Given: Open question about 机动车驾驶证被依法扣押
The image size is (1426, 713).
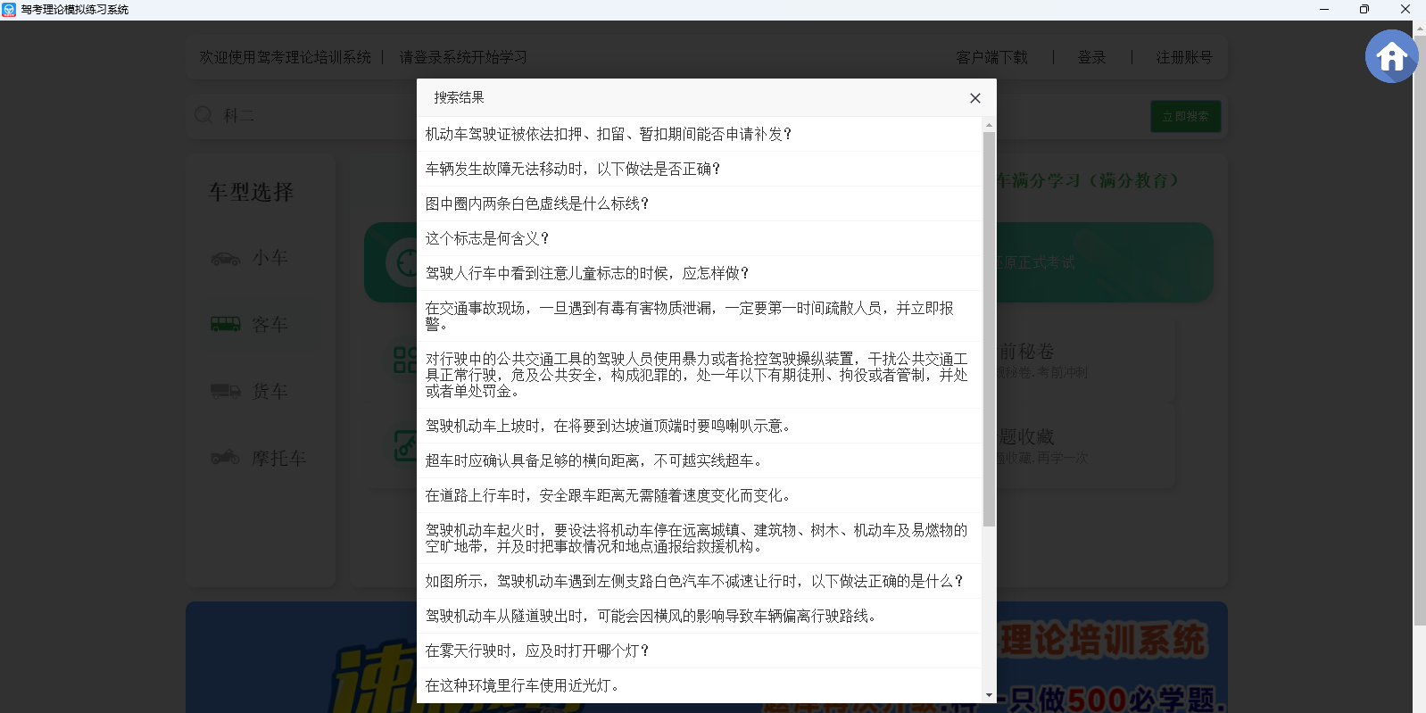Looking at the screenshot, I should 609,134.
